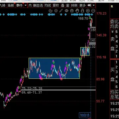Zoom out with the minus icon
This screenshot has width=119, height=119.
[x=93, y=11]
